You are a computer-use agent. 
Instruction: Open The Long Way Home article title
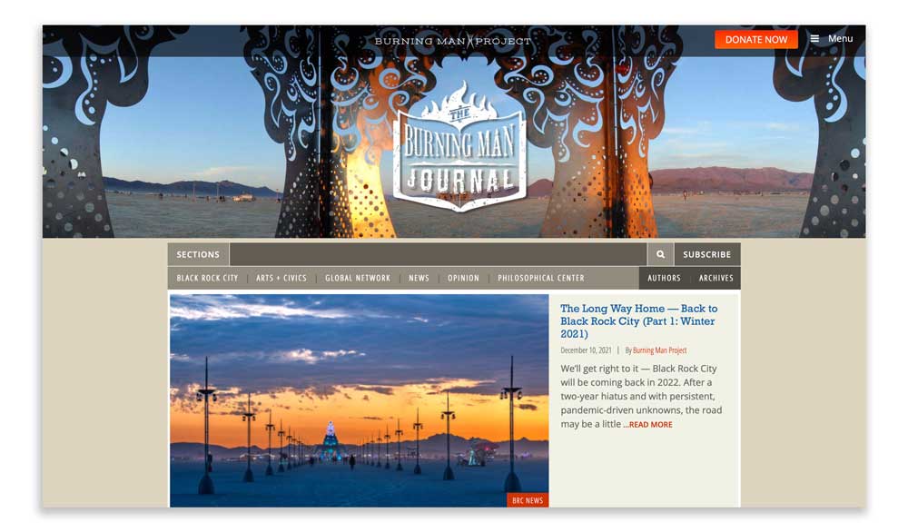pyautogui.click(x=638, y=320)
